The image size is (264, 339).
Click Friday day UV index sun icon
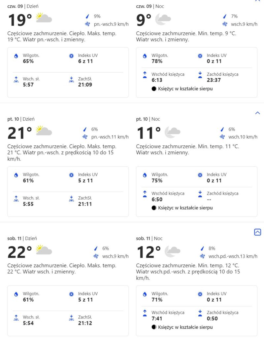[x=71, y=175]
